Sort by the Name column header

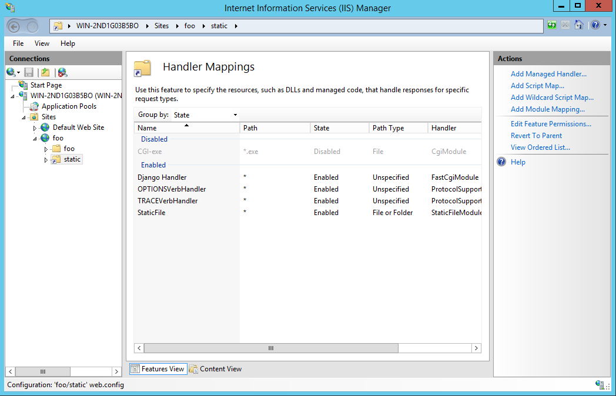tap(186, 127)
